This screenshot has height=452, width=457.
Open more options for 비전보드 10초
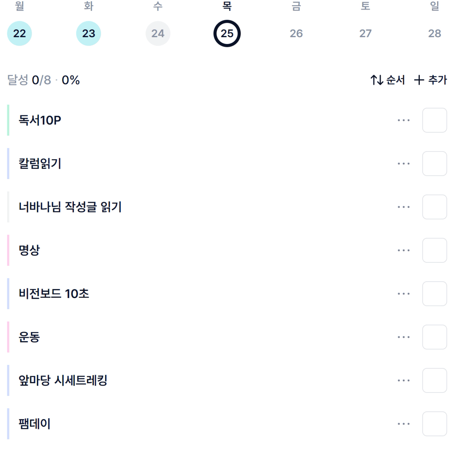[404, 294]
